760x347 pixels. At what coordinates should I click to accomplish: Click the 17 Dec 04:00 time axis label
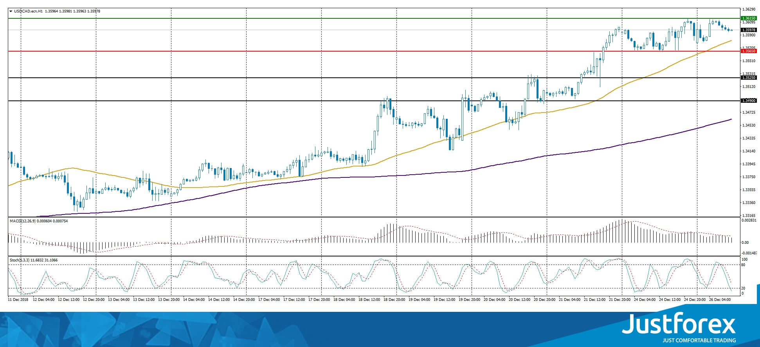(269, 299)
